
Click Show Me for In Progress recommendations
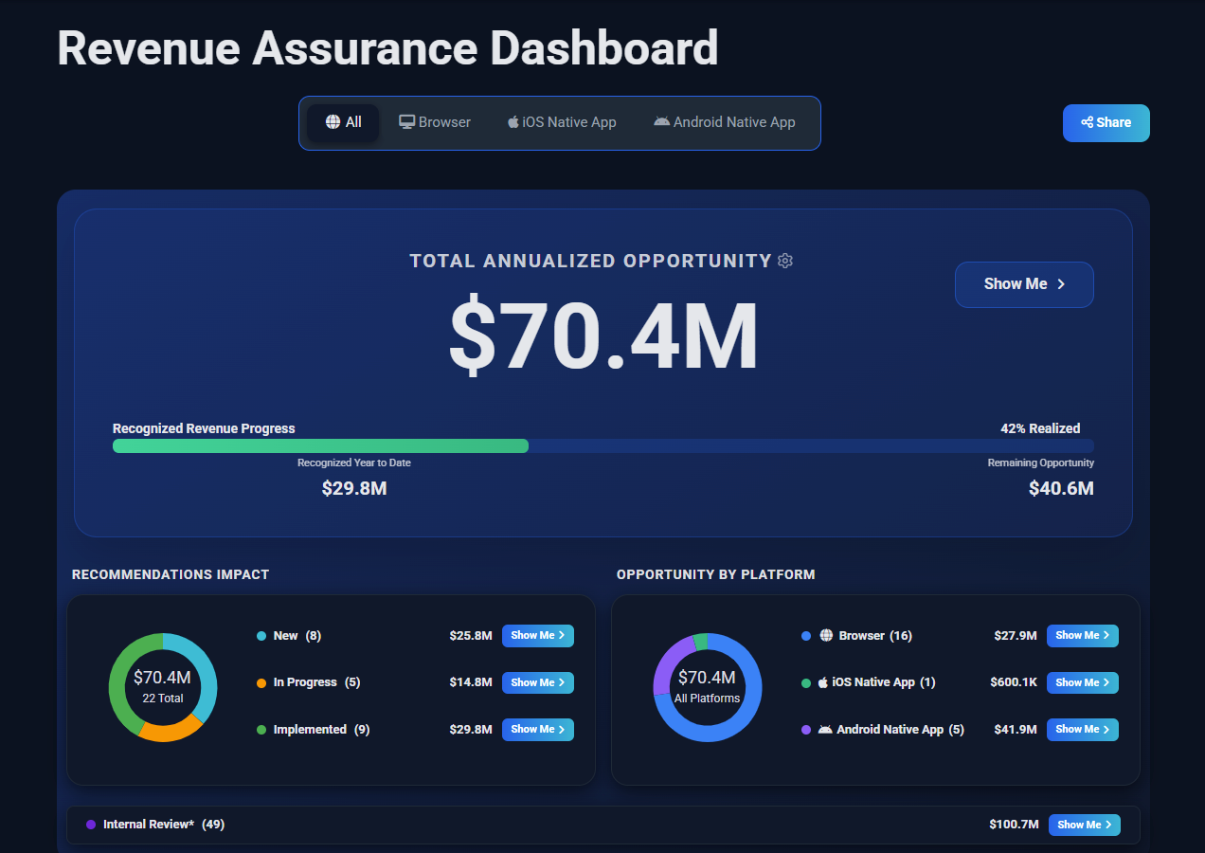click(x=538, y=682)
